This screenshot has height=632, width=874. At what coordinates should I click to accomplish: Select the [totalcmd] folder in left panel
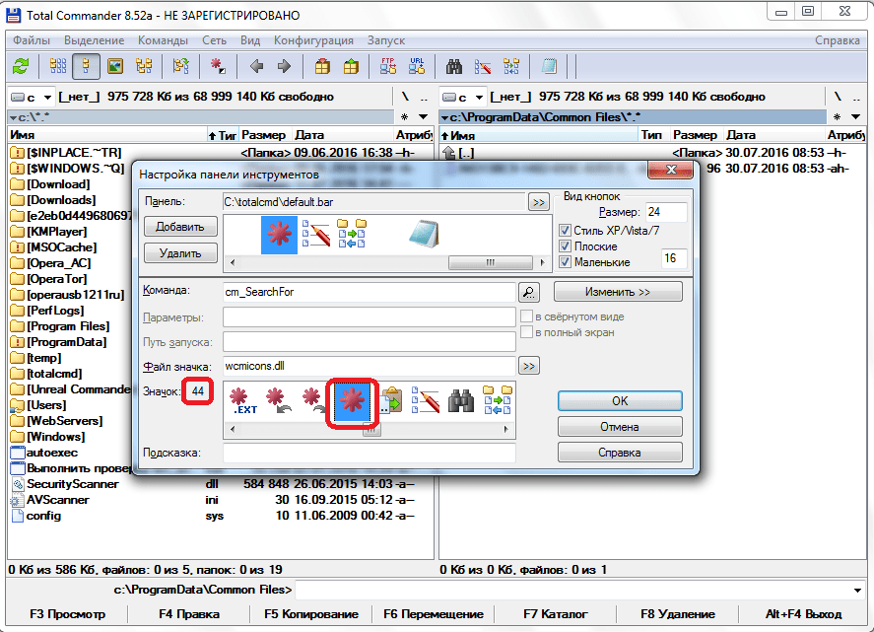pyautogui.click(x=47, y=374)
